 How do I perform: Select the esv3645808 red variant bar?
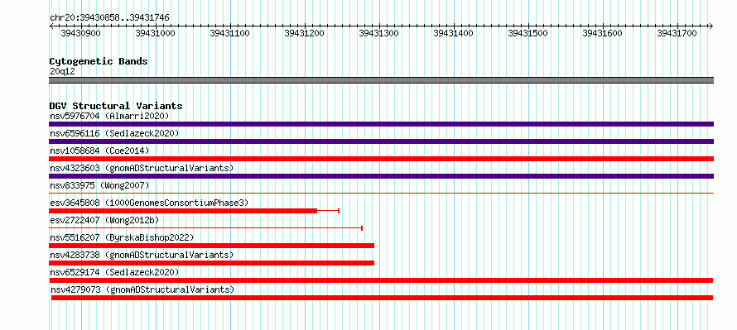click(x=183, y=211)
